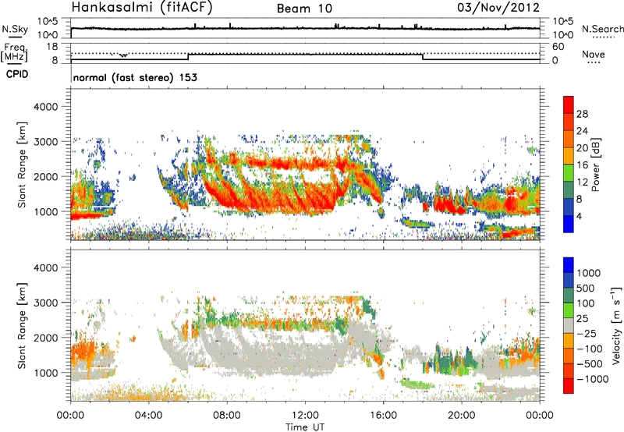This screenshot has height=432, width=624.
Task: Click the '500' velocity colorbar tick label
Action: 586,288
